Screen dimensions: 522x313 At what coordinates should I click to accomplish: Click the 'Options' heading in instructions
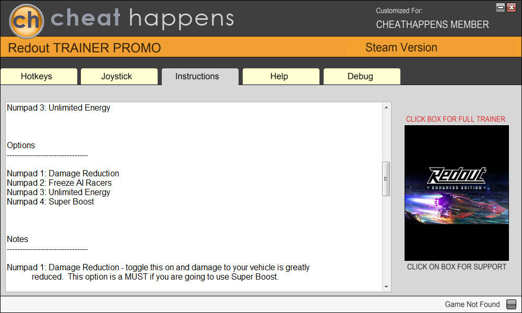click(x=21, y=146)
